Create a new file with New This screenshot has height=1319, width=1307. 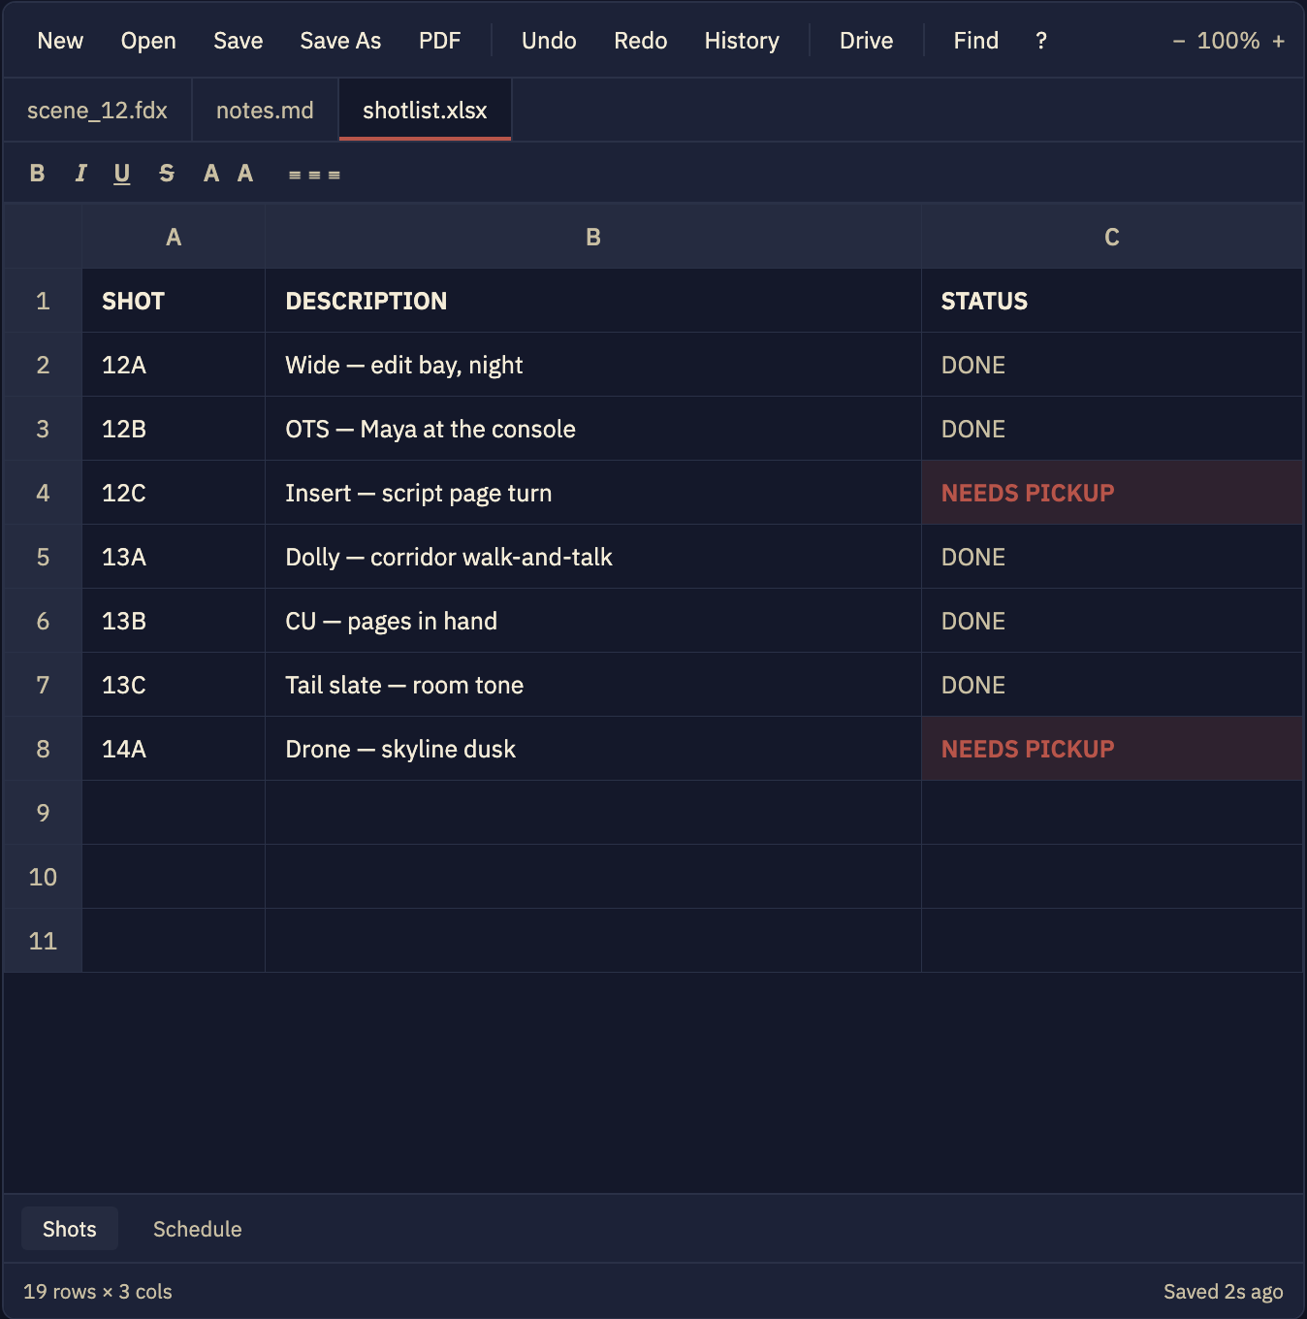pos(60,41)
